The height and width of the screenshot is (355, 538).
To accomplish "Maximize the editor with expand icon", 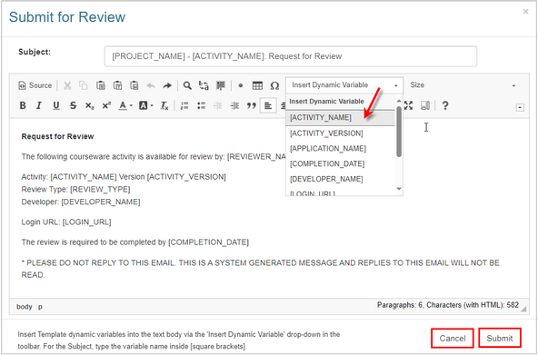I will click(408, 105).
